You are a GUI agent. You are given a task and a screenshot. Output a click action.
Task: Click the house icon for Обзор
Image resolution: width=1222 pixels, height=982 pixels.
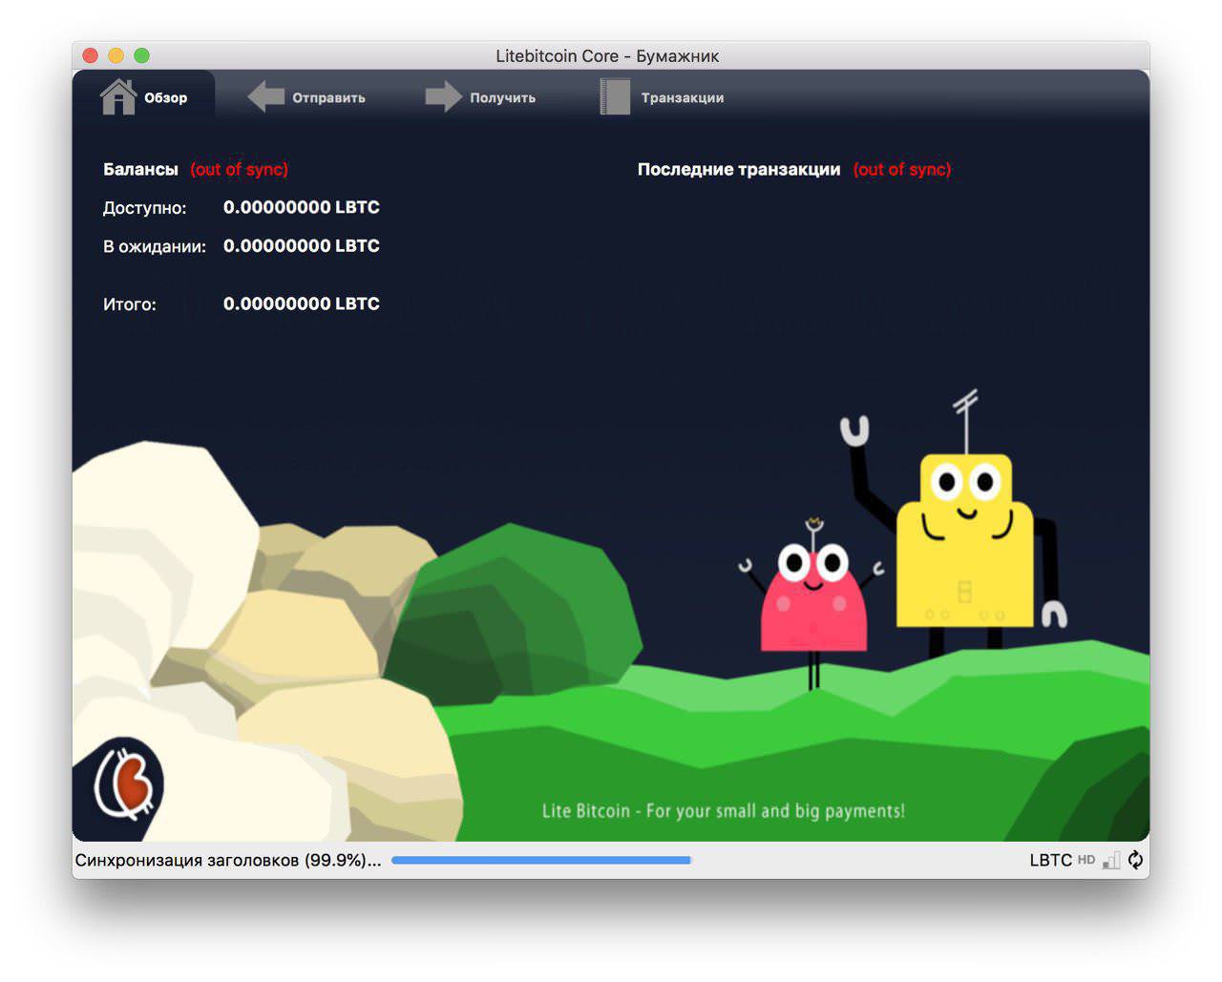click(x=118, y=96)
